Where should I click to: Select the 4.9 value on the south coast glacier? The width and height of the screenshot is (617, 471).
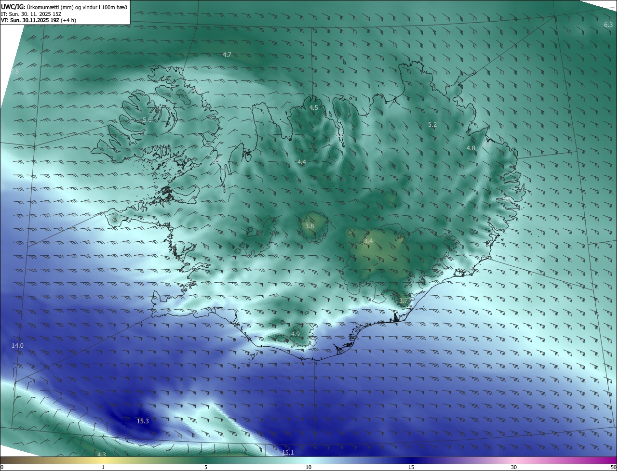(x=295, y=334)
